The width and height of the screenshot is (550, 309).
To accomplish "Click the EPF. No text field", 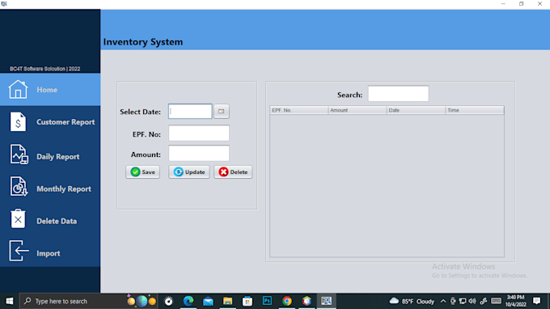I will [199, 133].
